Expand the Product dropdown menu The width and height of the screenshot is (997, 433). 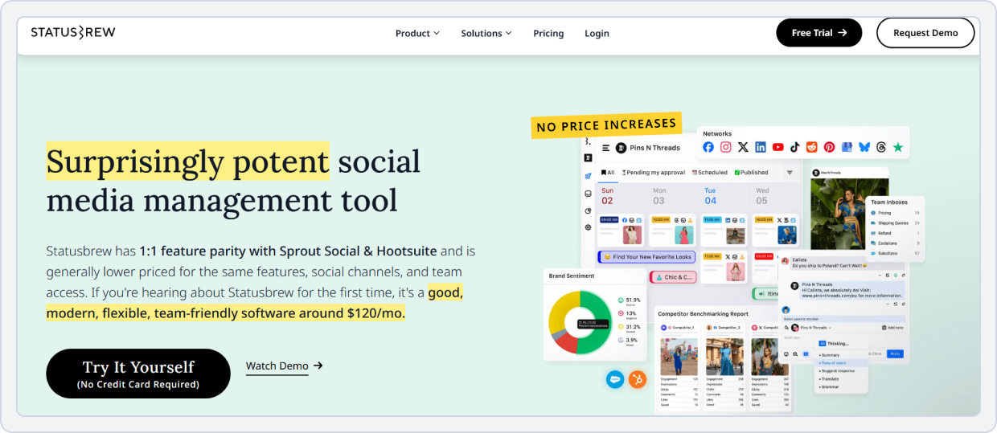(417, 33)
